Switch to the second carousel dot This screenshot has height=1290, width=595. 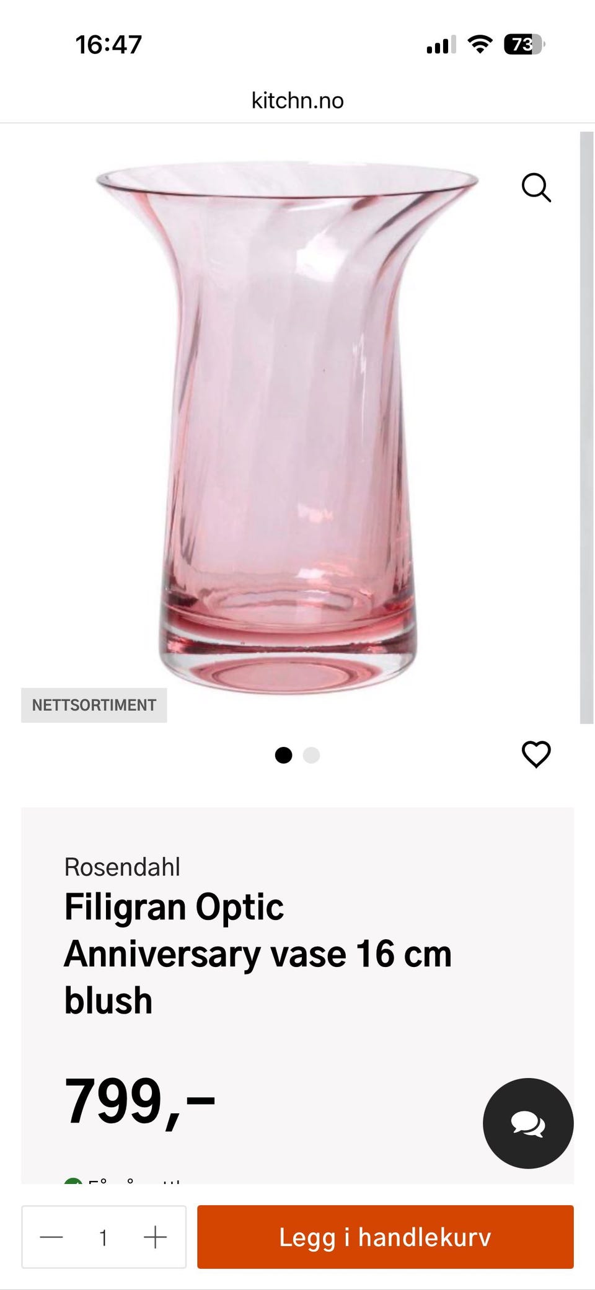click(311, 755)
